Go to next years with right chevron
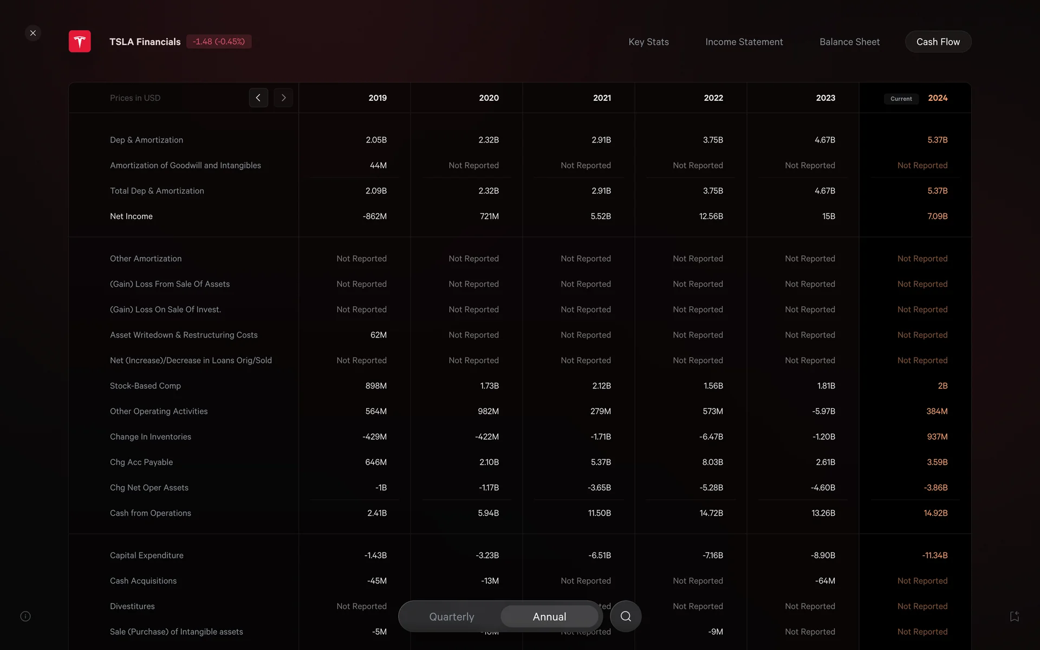The width and height of the screenshot is (1040, 650). (283, 98)
